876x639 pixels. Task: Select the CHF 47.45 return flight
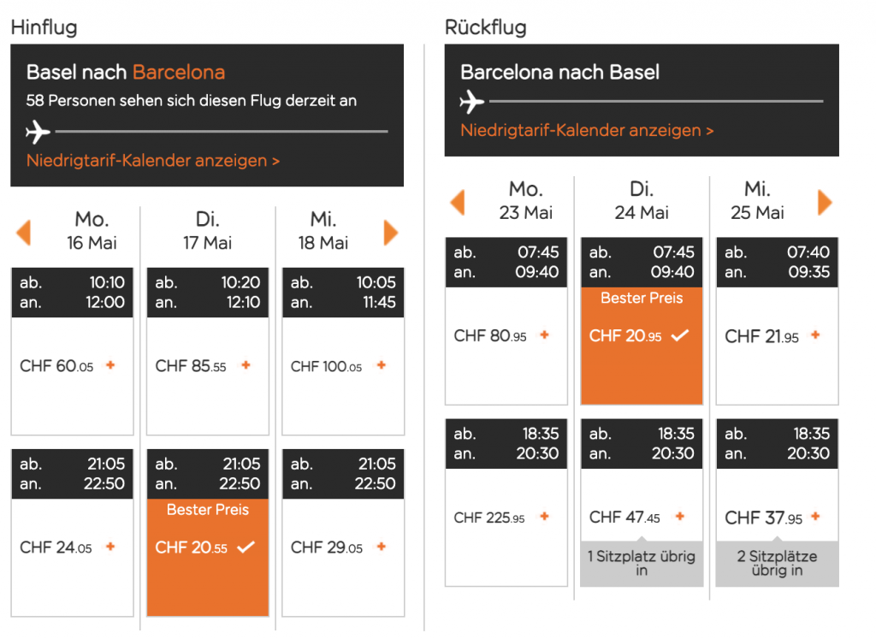pyautogui.click(x=680, y=517)
